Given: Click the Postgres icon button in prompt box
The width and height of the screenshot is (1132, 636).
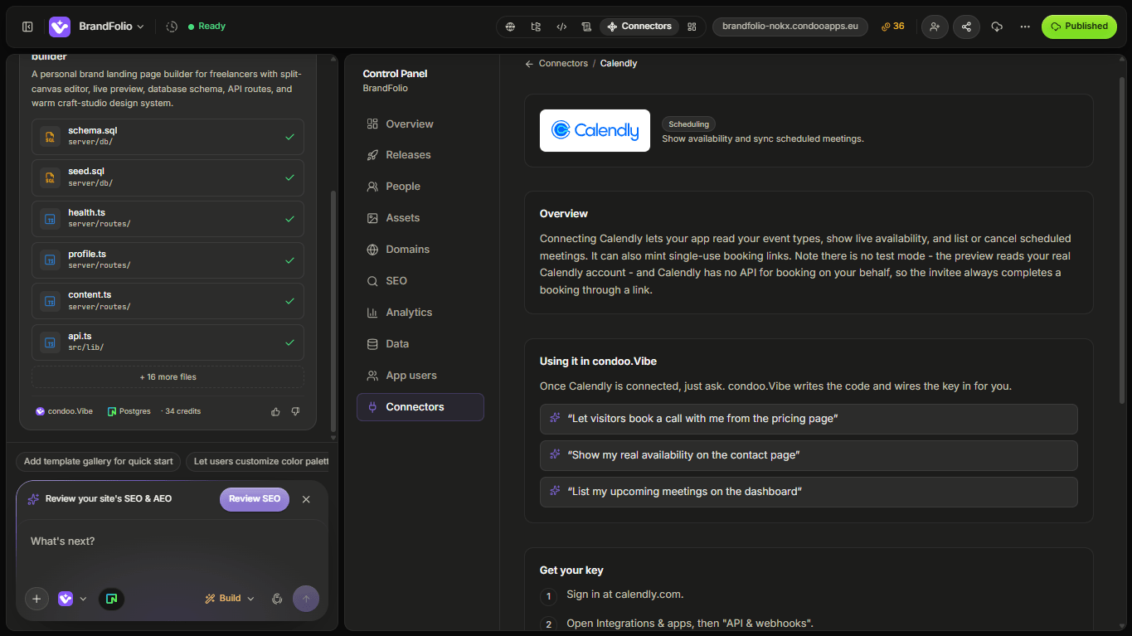Looking at the screenshot, I should click(111, 599).
